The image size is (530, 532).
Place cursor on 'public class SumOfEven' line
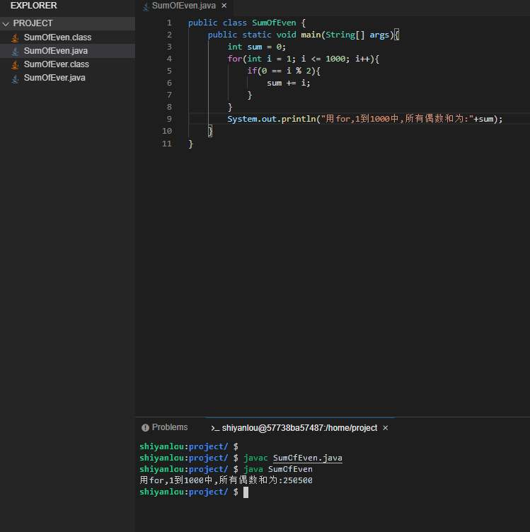pyautogui.click(x=247, y=23)
